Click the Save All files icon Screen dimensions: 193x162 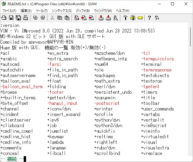tap(18, 18)
